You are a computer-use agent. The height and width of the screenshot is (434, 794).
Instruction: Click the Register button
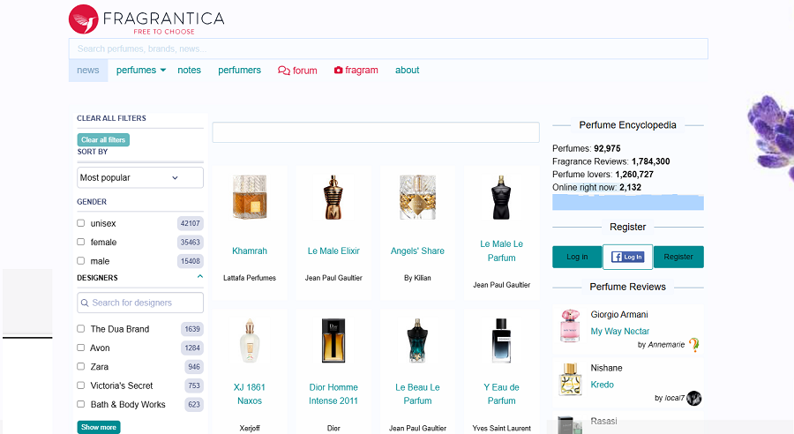[x=678, y=257]
